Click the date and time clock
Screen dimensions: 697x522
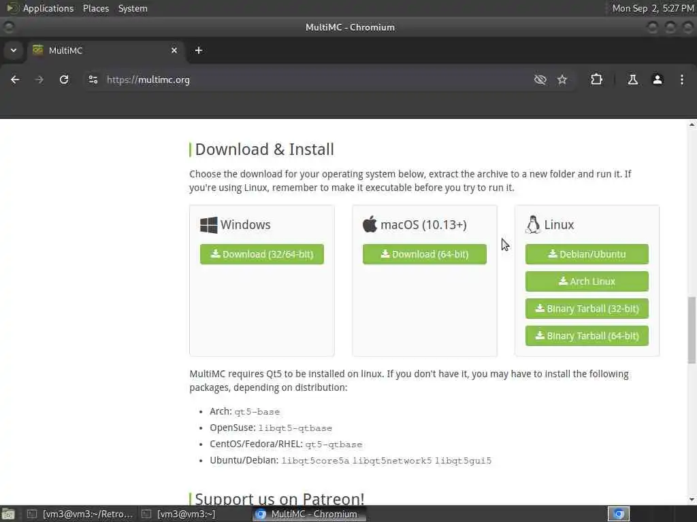(x=653, y=8)
